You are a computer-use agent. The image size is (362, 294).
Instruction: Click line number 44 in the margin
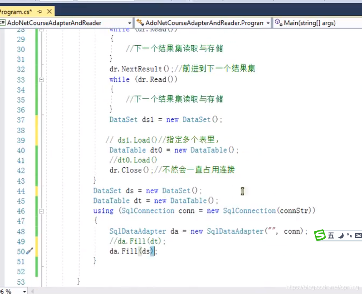(21, 191)
